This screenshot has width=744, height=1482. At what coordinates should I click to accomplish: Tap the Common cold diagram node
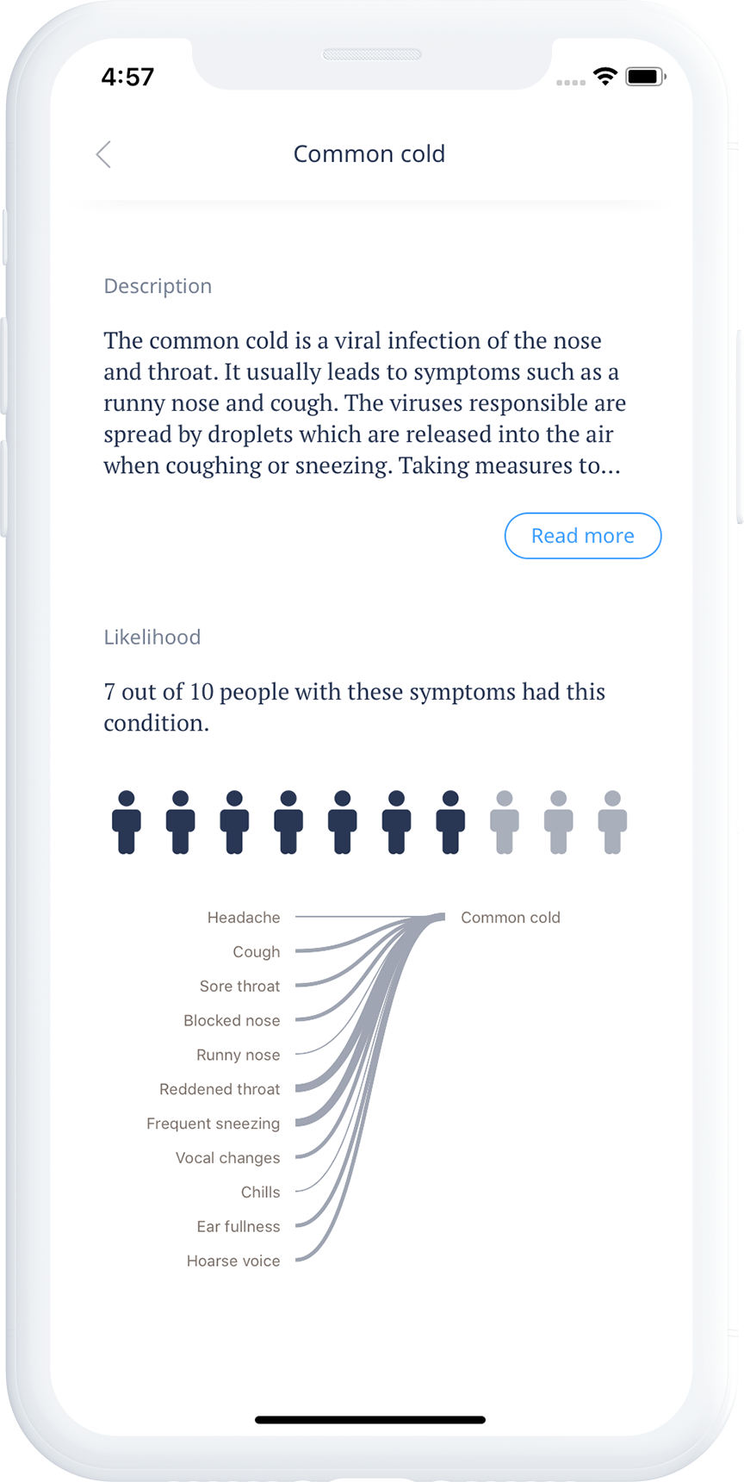510,918
